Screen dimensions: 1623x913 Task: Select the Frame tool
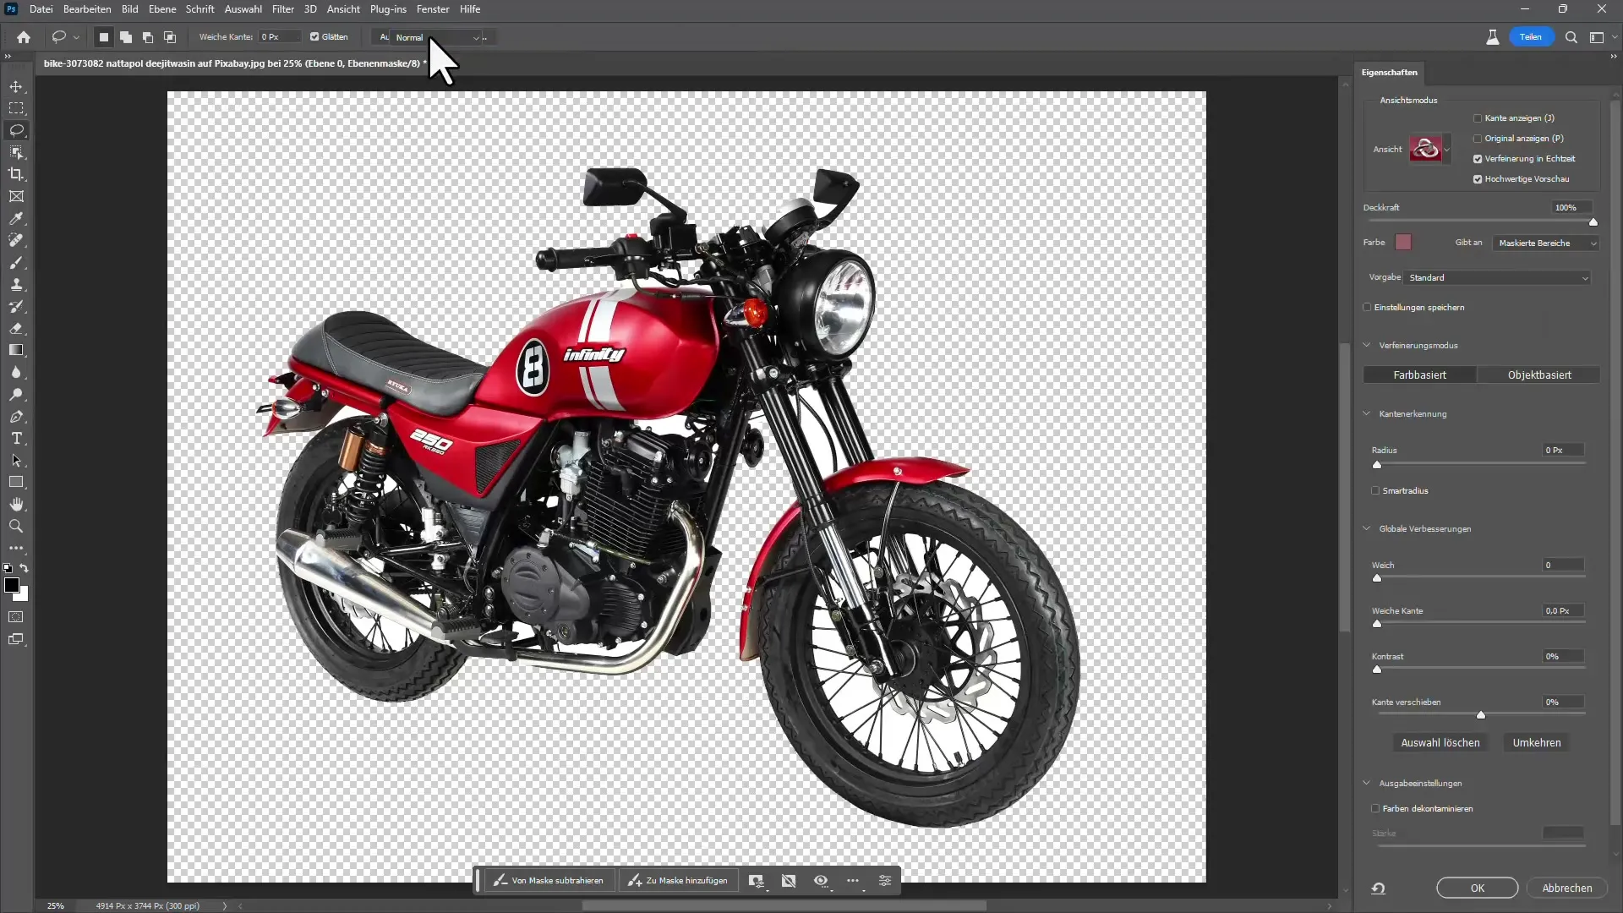[16, 196]
